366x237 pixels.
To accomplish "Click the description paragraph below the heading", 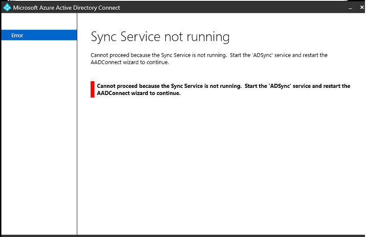I will pos(209,59).
